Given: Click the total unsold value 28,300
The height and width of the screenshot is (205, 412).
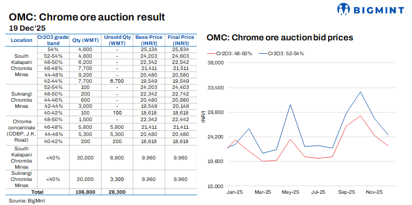Looking at the screenshot, I should [x=117, y=191].
